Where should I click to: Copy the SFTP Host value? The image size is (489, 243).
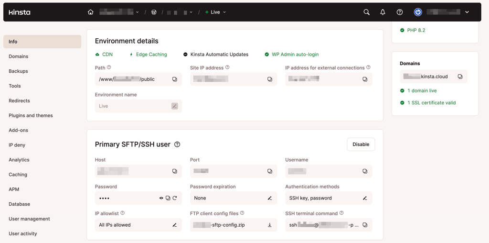pyautogui.click(x=175, y=171)
